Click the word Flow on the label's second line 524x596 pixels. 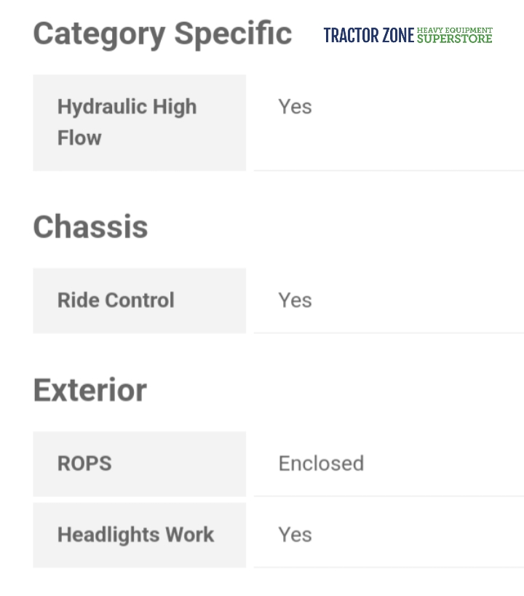click(x=79, y=138)
